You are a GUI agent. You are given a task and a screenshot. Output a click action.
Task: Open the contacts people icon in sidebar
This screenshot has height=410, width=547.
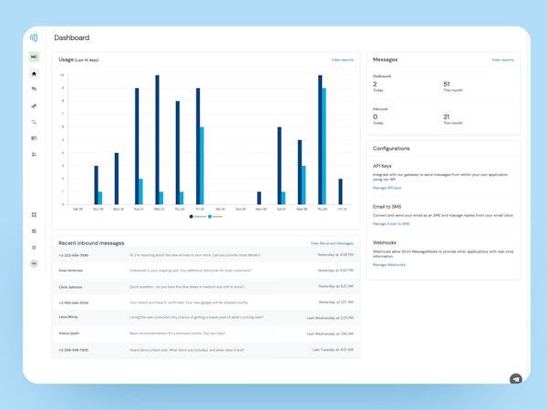coord(34,155)
